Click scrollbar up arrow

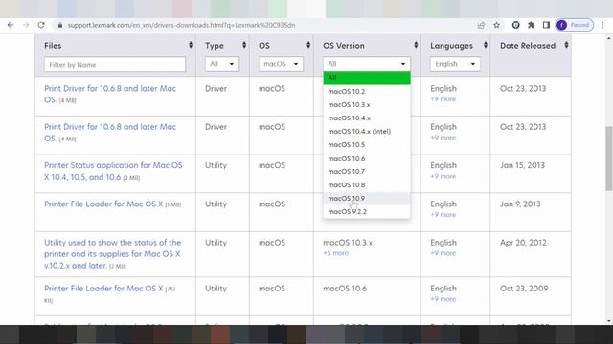pyautogui.click(x=609, y=38)
